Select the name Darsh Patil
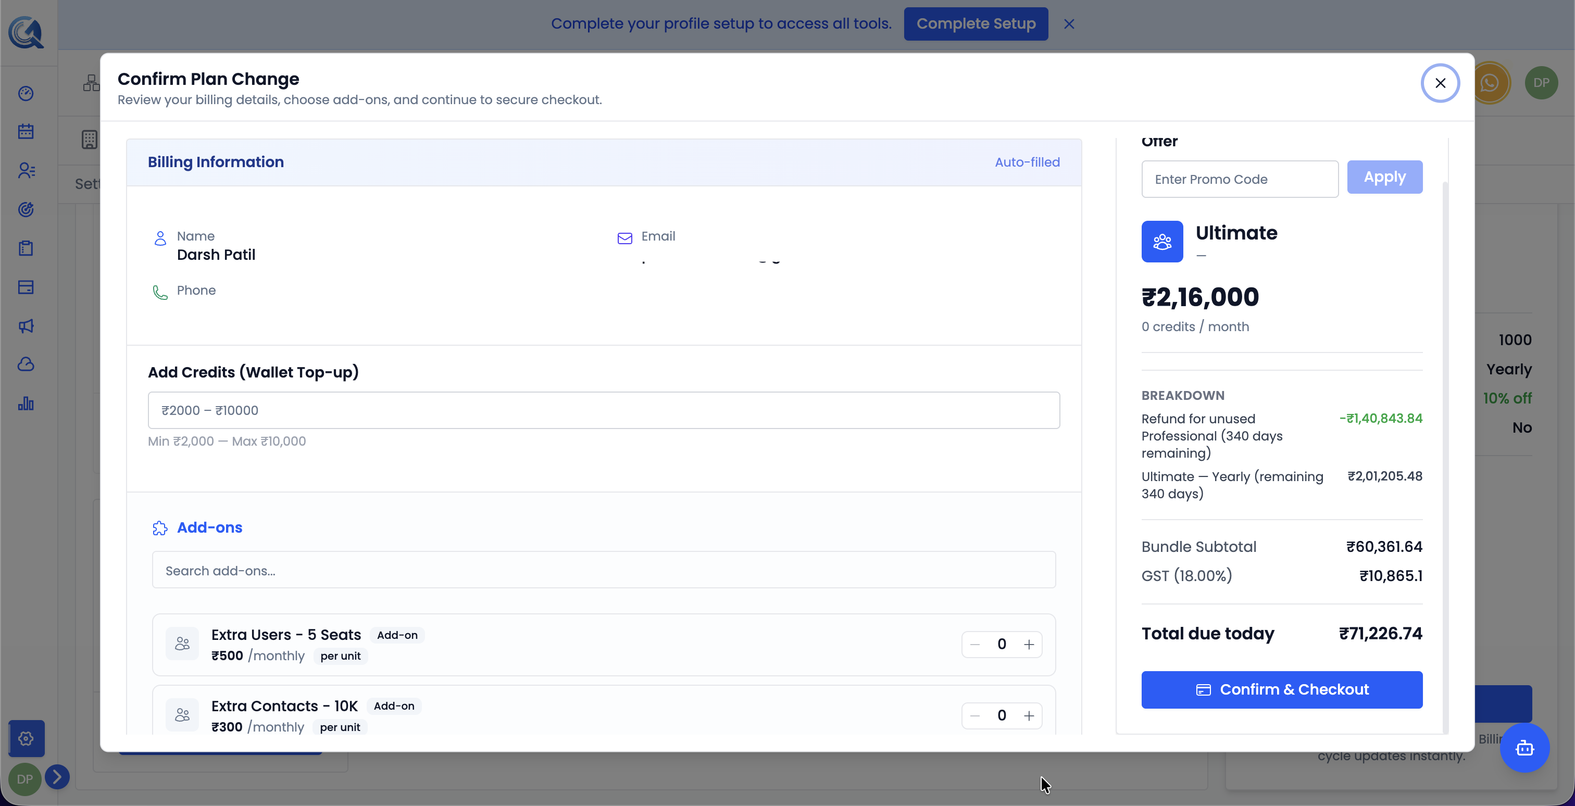 point(216,255)
